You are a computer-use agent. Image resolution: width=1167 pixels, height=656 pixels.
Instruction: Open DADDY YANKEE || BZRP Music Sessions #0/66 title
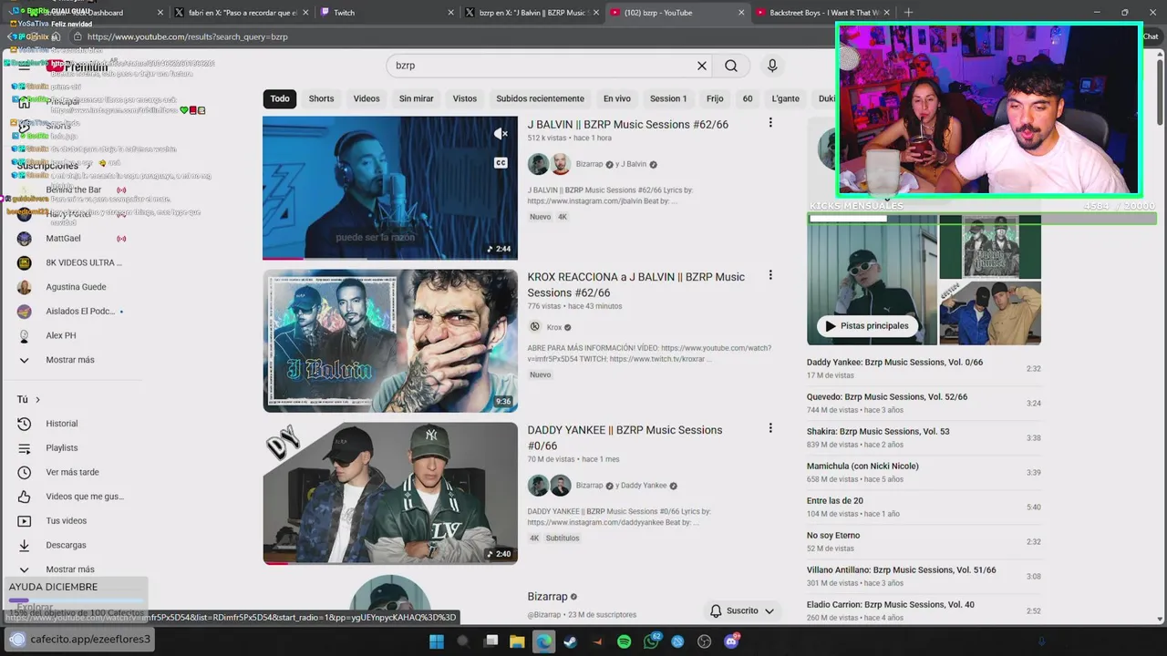(x=625, y=437)
